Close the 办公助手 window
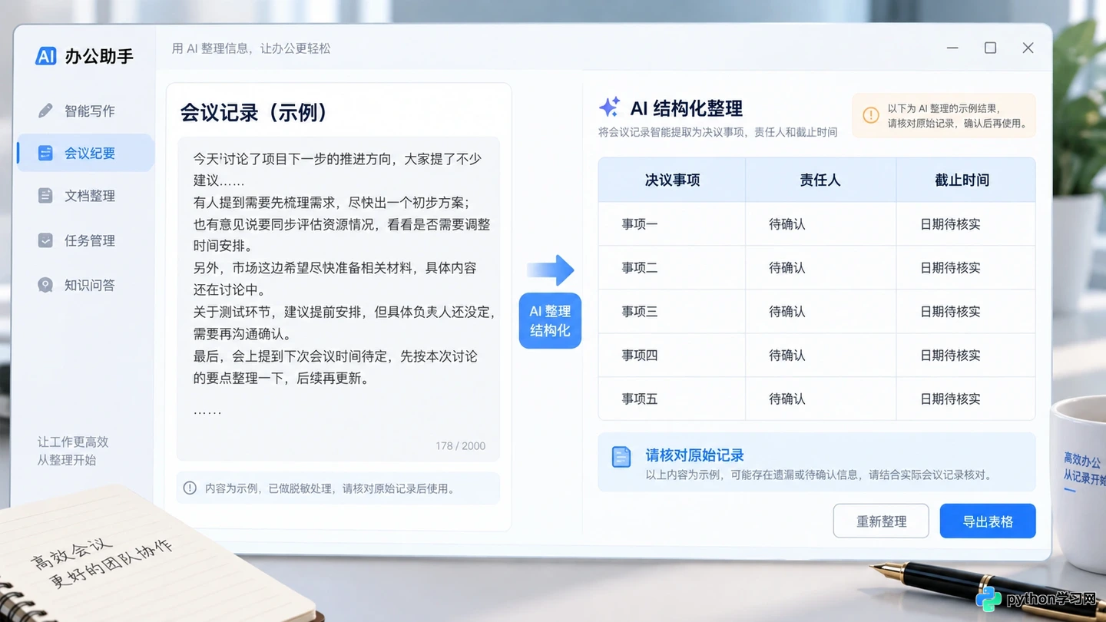Image resolution: width=1106 pixels, height=622 pixels. tap(1028, 48)
